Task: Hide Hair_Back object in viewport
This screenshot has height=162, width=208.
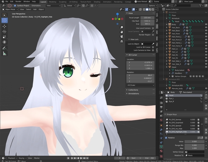Action: point(206,28)
